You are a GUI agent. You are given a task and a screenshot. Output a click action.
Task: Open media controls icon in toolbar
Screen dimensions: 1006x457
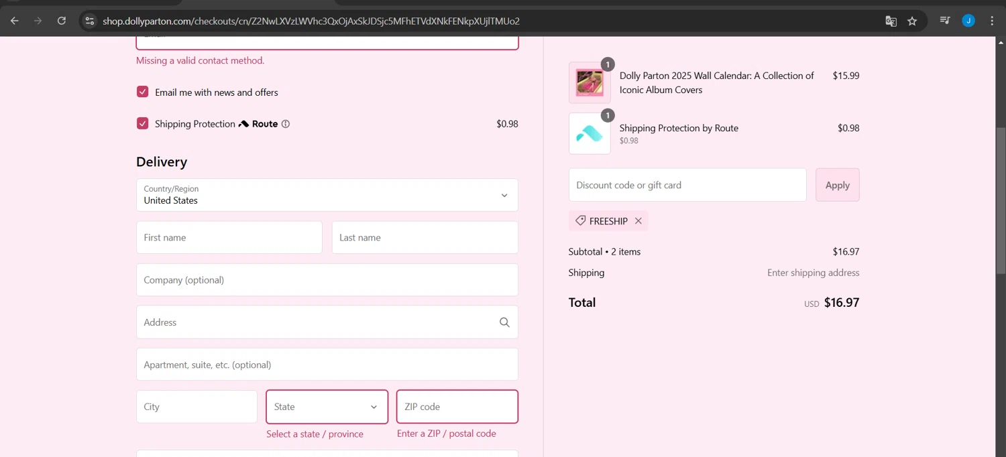point(945,21)
